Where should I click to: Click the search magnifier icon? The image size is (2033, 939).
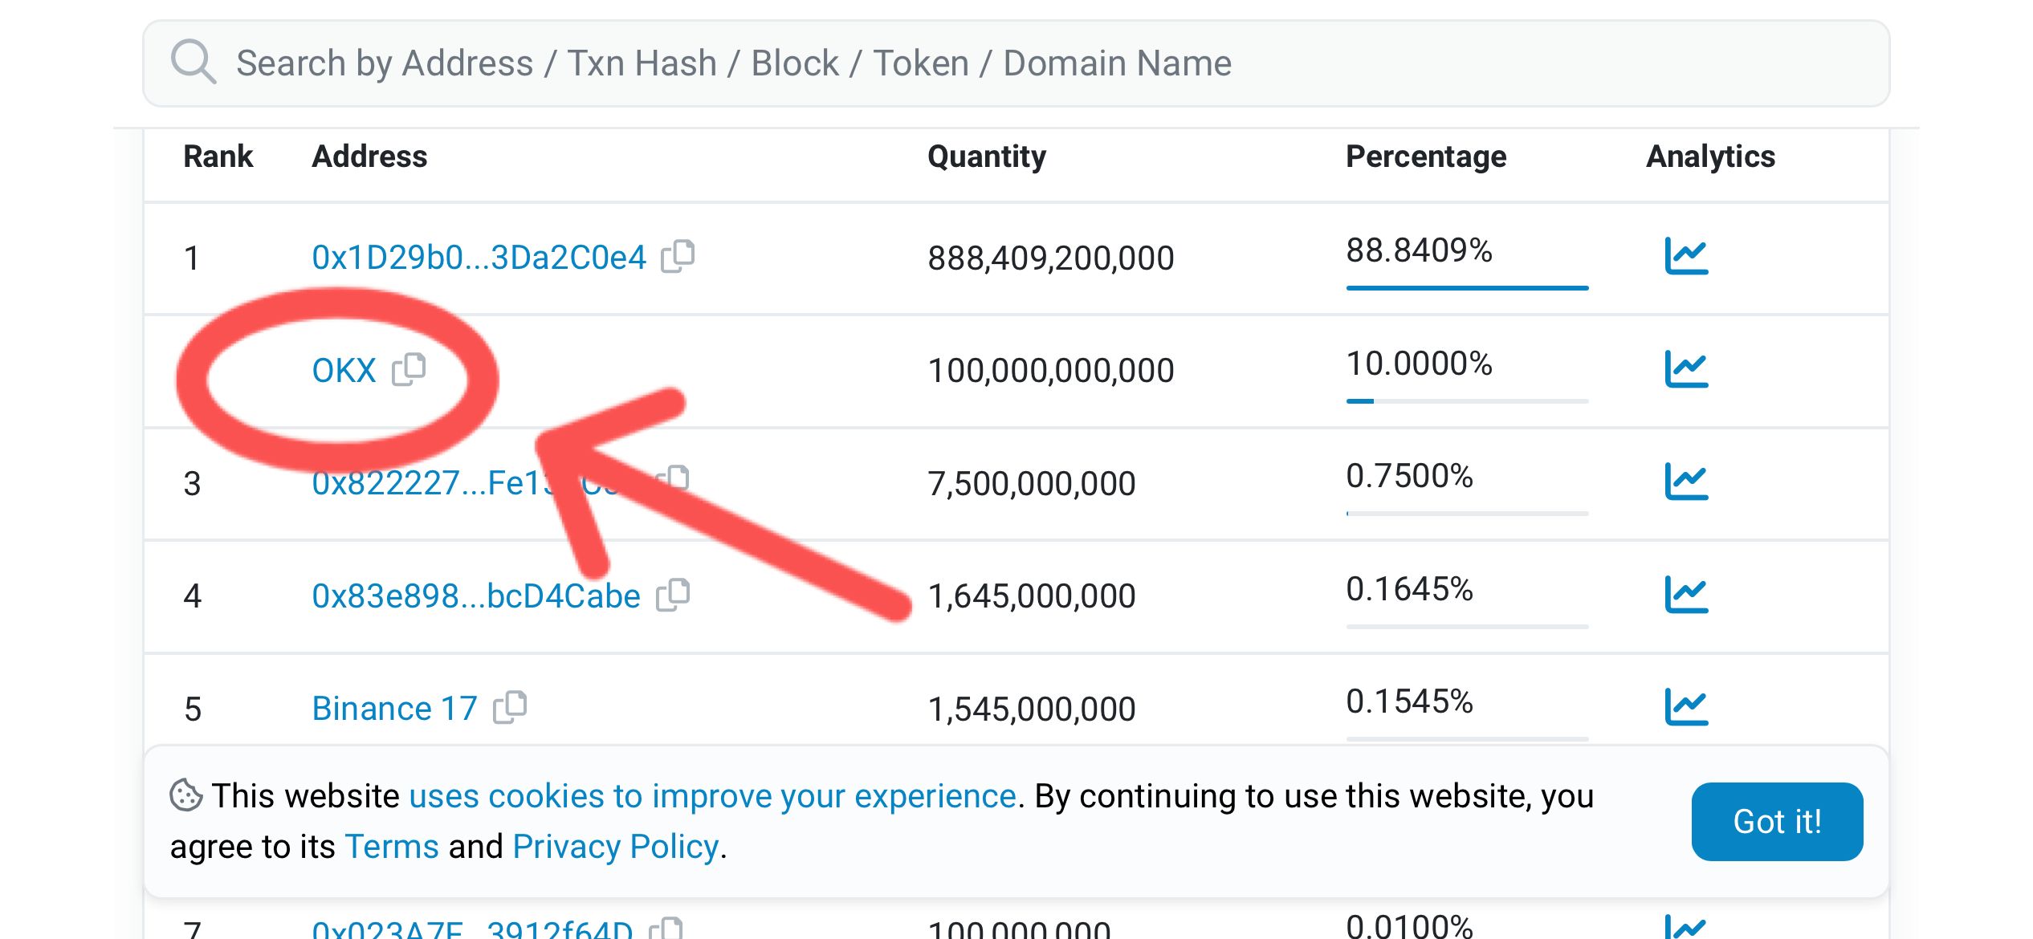(x=194, y=62)
